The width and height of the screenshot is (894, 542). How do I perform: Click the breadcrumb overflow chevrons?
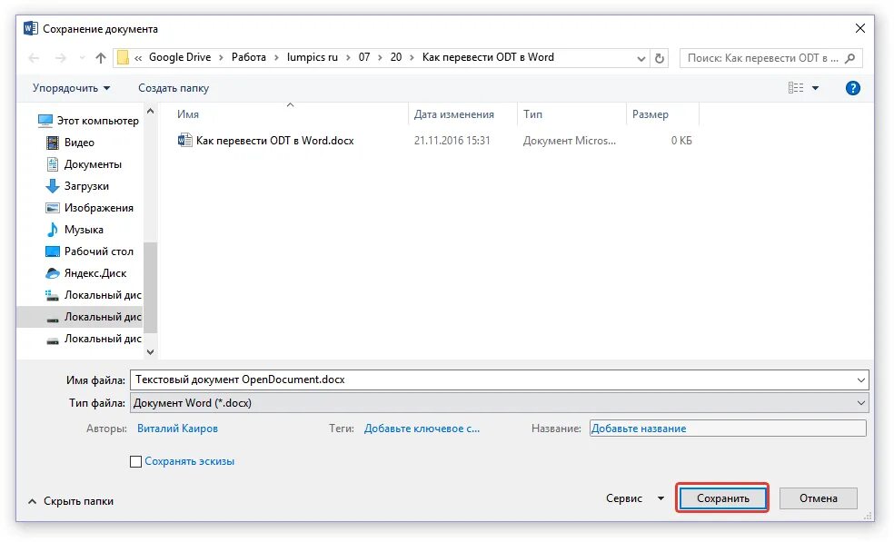click(x=138, y=58)
